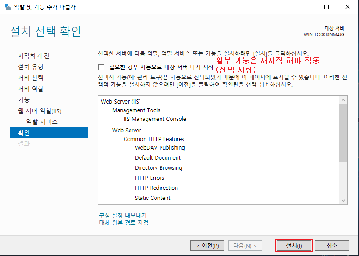This screenshot has width=359, height=256.
Task: Select the 기능 step
Action: [x=24, y=100]
